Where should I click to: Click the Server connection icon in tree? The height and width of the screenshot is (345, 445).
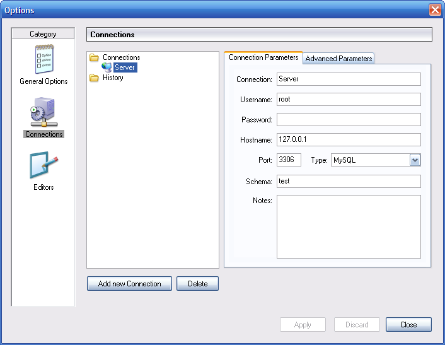[x=107, y=67]
